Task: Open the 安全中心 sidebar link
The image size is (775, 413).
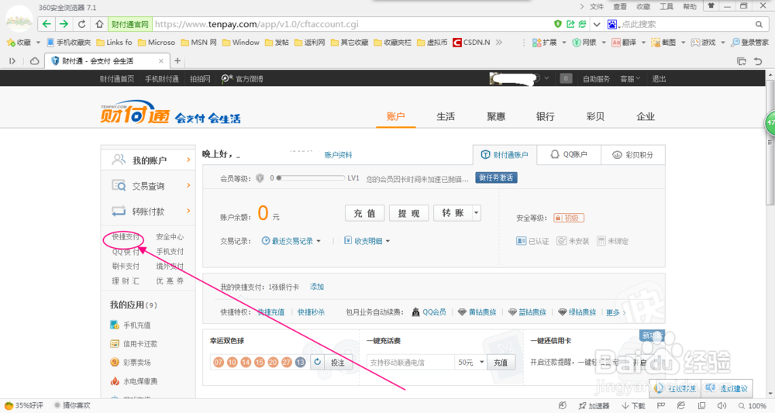Action: click(x=170, y=236)
